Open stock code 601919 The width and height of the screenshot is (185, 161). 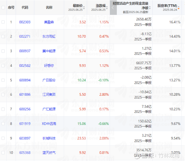pos(25,124)
